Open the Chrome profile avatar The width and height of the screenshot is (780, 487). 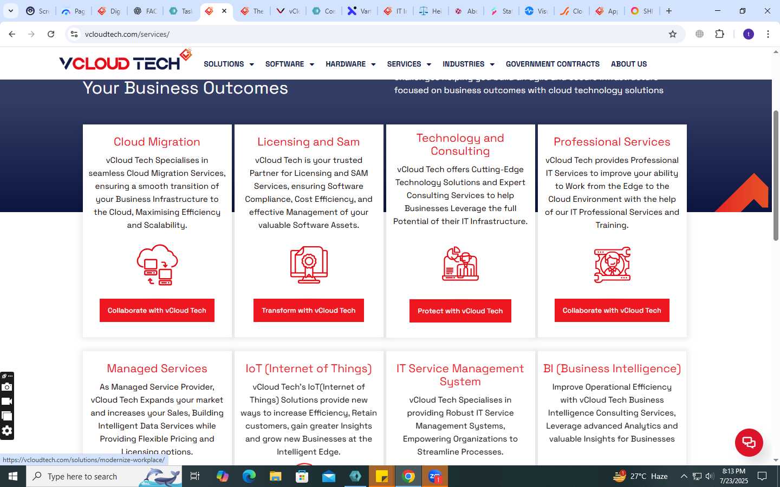click(x=749, y=34)
